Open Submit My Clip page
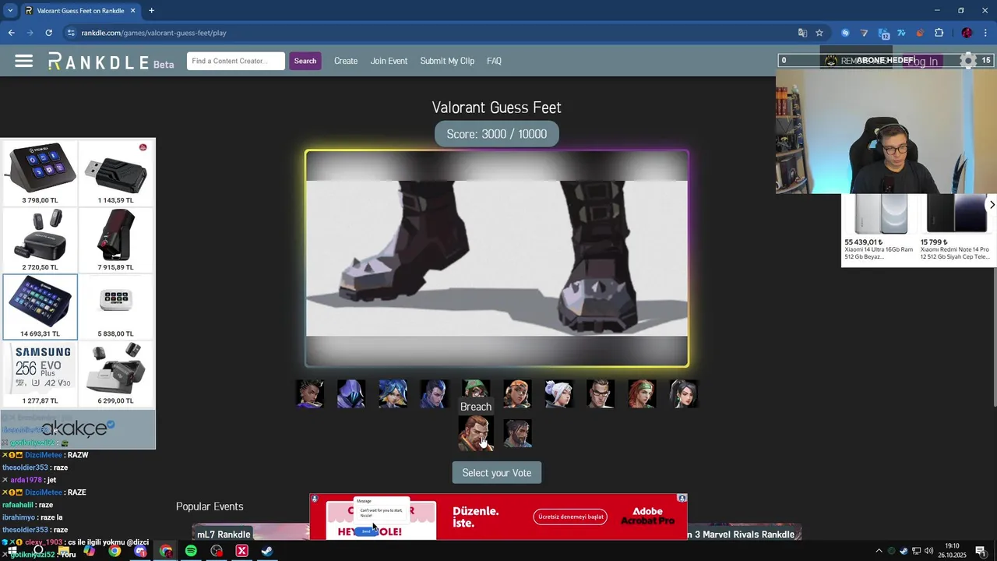The width and height of the screenshot is (997, 561). pyautogui.click(x=447, y=61)
